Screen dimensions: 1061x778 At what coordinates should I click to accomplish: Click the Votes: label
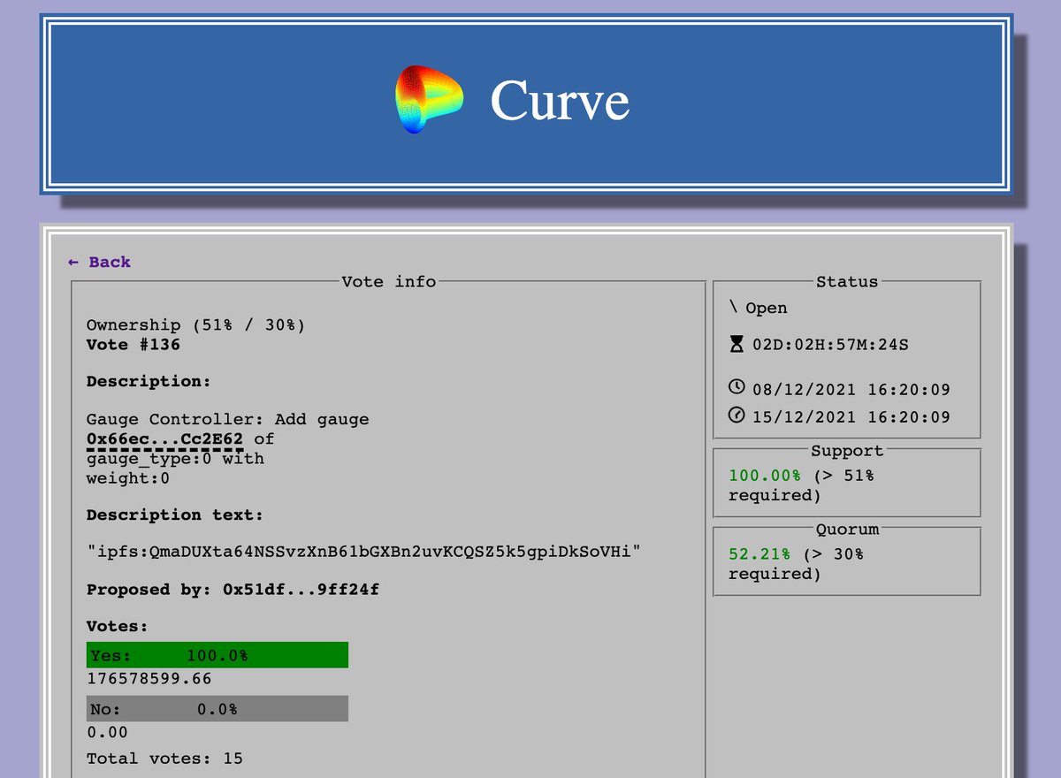coord(118,626)
